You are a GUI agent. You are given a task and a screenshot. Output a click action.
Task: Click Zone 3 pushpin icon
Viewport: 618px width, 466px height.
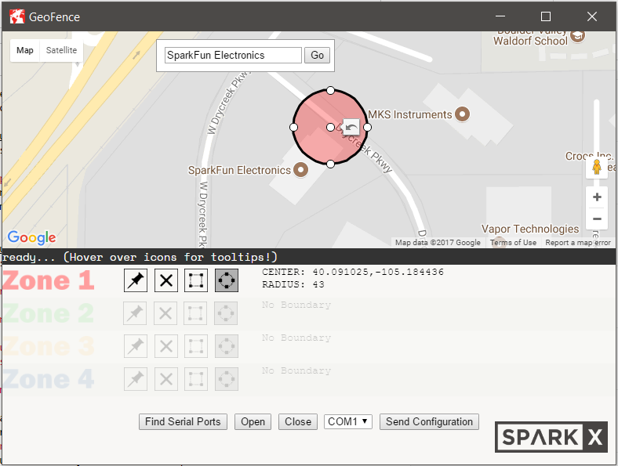[136, 346]
